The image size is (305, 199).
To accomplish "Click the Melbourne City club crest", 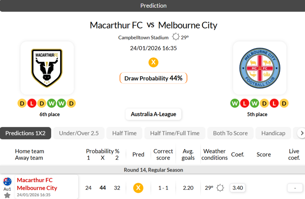I will click(x=260, y=68).
